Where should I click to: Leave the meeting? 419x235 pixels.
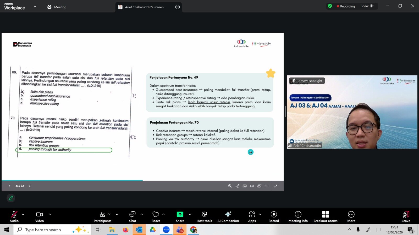pos(406,216)
